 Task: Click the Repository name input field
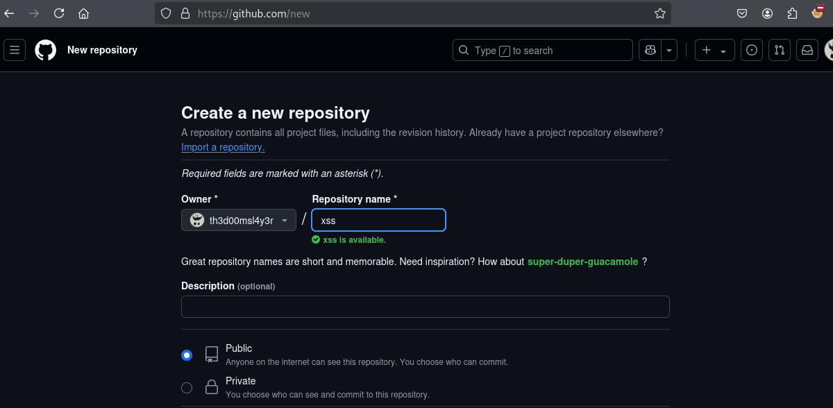378,221
